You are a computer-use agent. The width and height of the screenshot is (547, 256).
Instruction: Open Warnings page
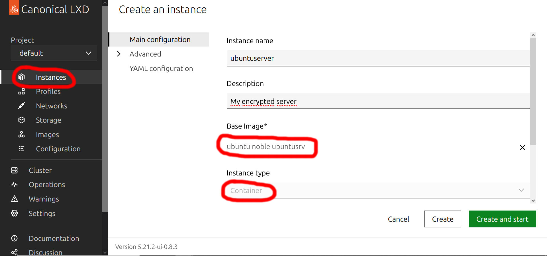click(44, 199)
